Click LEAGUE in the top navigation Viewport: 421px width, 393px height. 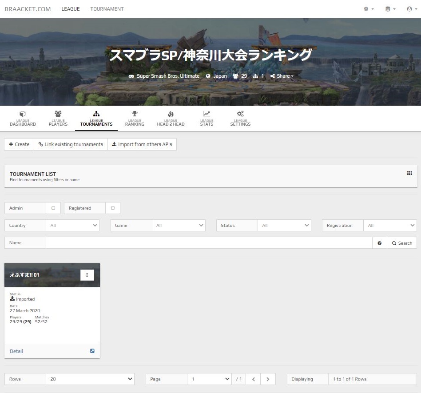(71, 9)
